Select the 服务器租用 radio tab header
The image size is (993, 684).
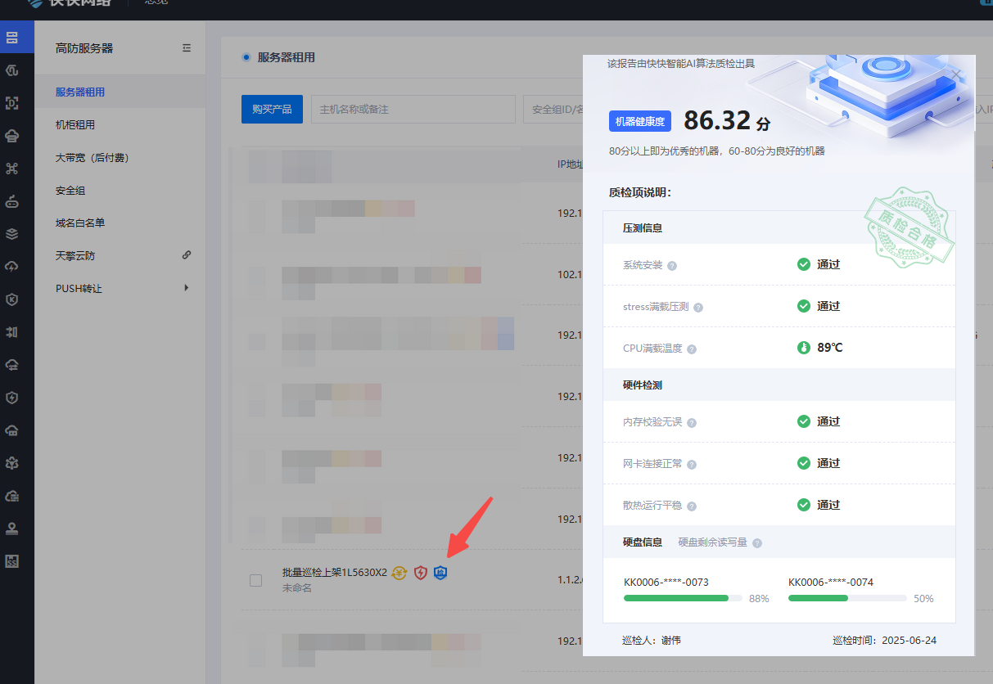pyautogui.click(x=246, y=57)
